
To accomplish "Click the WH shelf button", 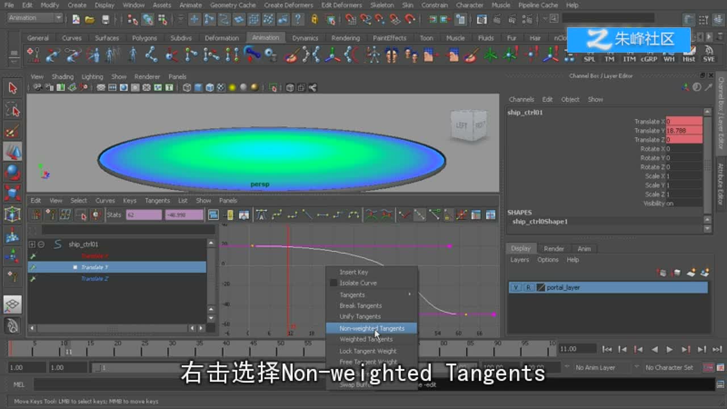I will [x=669, y=55].
